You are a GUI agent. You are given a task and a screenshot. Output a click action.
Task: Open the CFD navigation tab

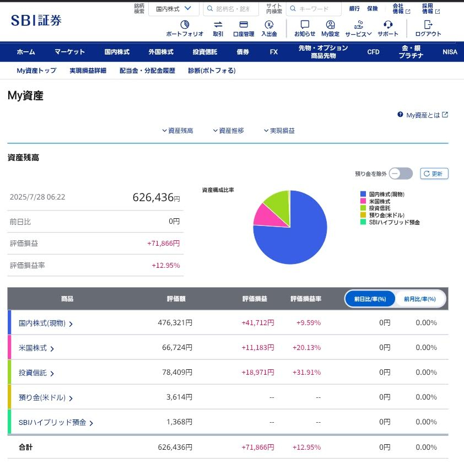coord(373,52)
